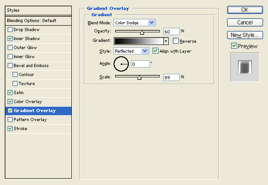Viewport: 268px width, 185px height.
Task: Select the Inner Glow label in list
Action: click(24, 57)
